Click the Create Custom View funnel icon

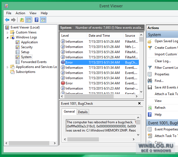(150, 48)
